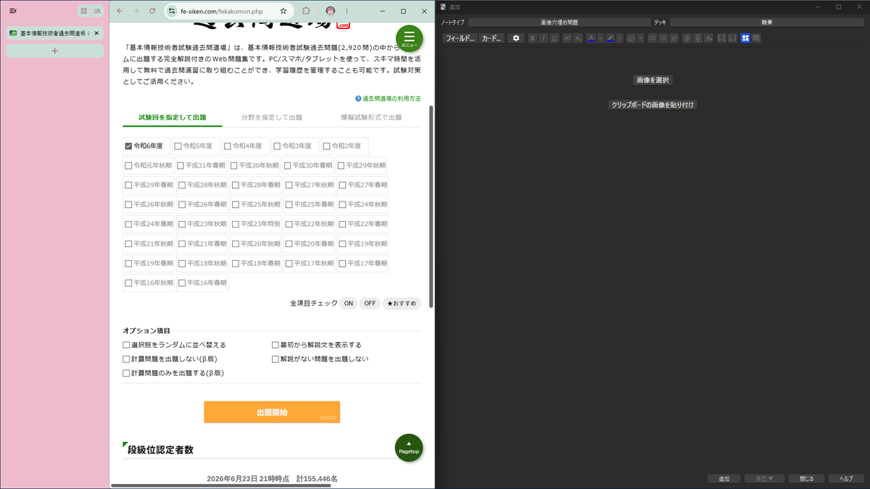Click the green Pagetop button
This screenshot has width=870, height=489.
(409, 448)
